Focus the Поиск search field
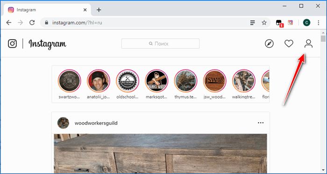The image size is (327, 174). [160, 43]
